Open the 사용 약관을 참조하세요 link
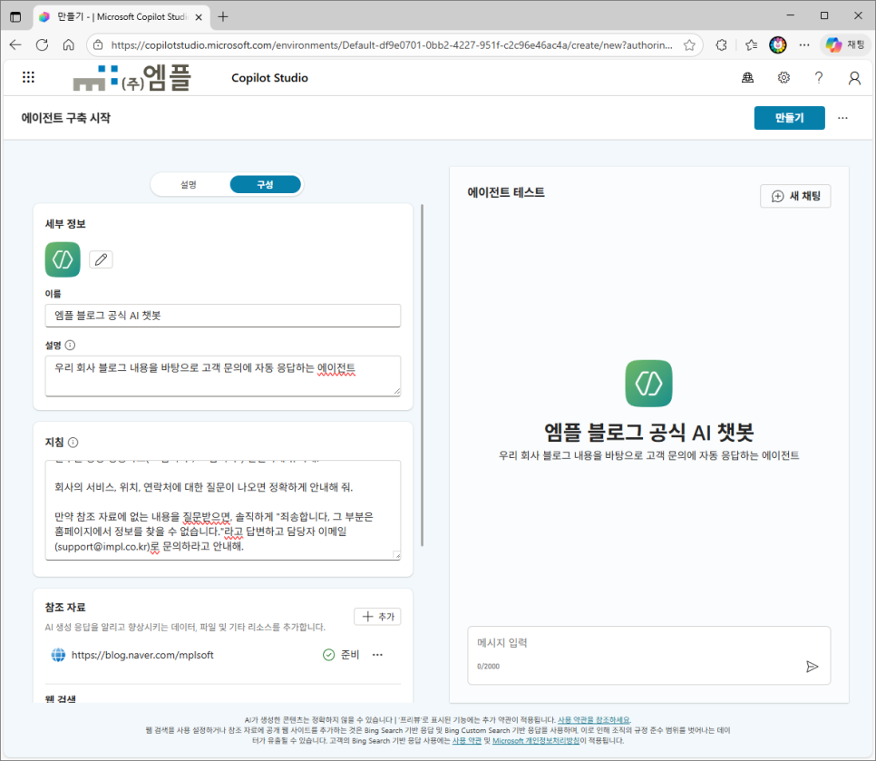This screenshot has height=761, width=876. pos(594,720)
